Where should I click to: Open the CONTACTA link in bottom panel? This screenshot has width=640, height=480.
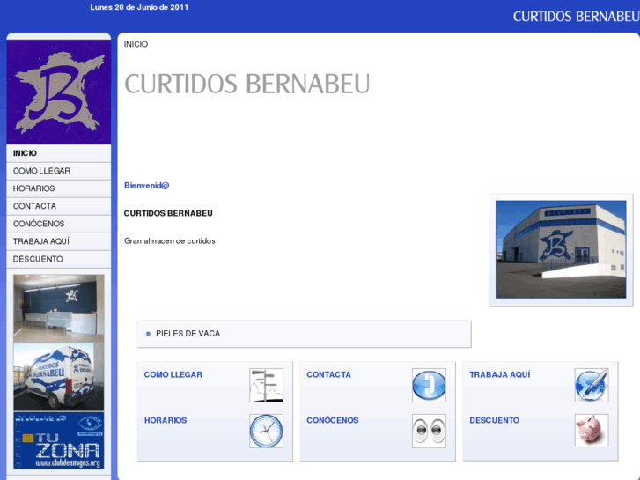click(x=328, y=374)
